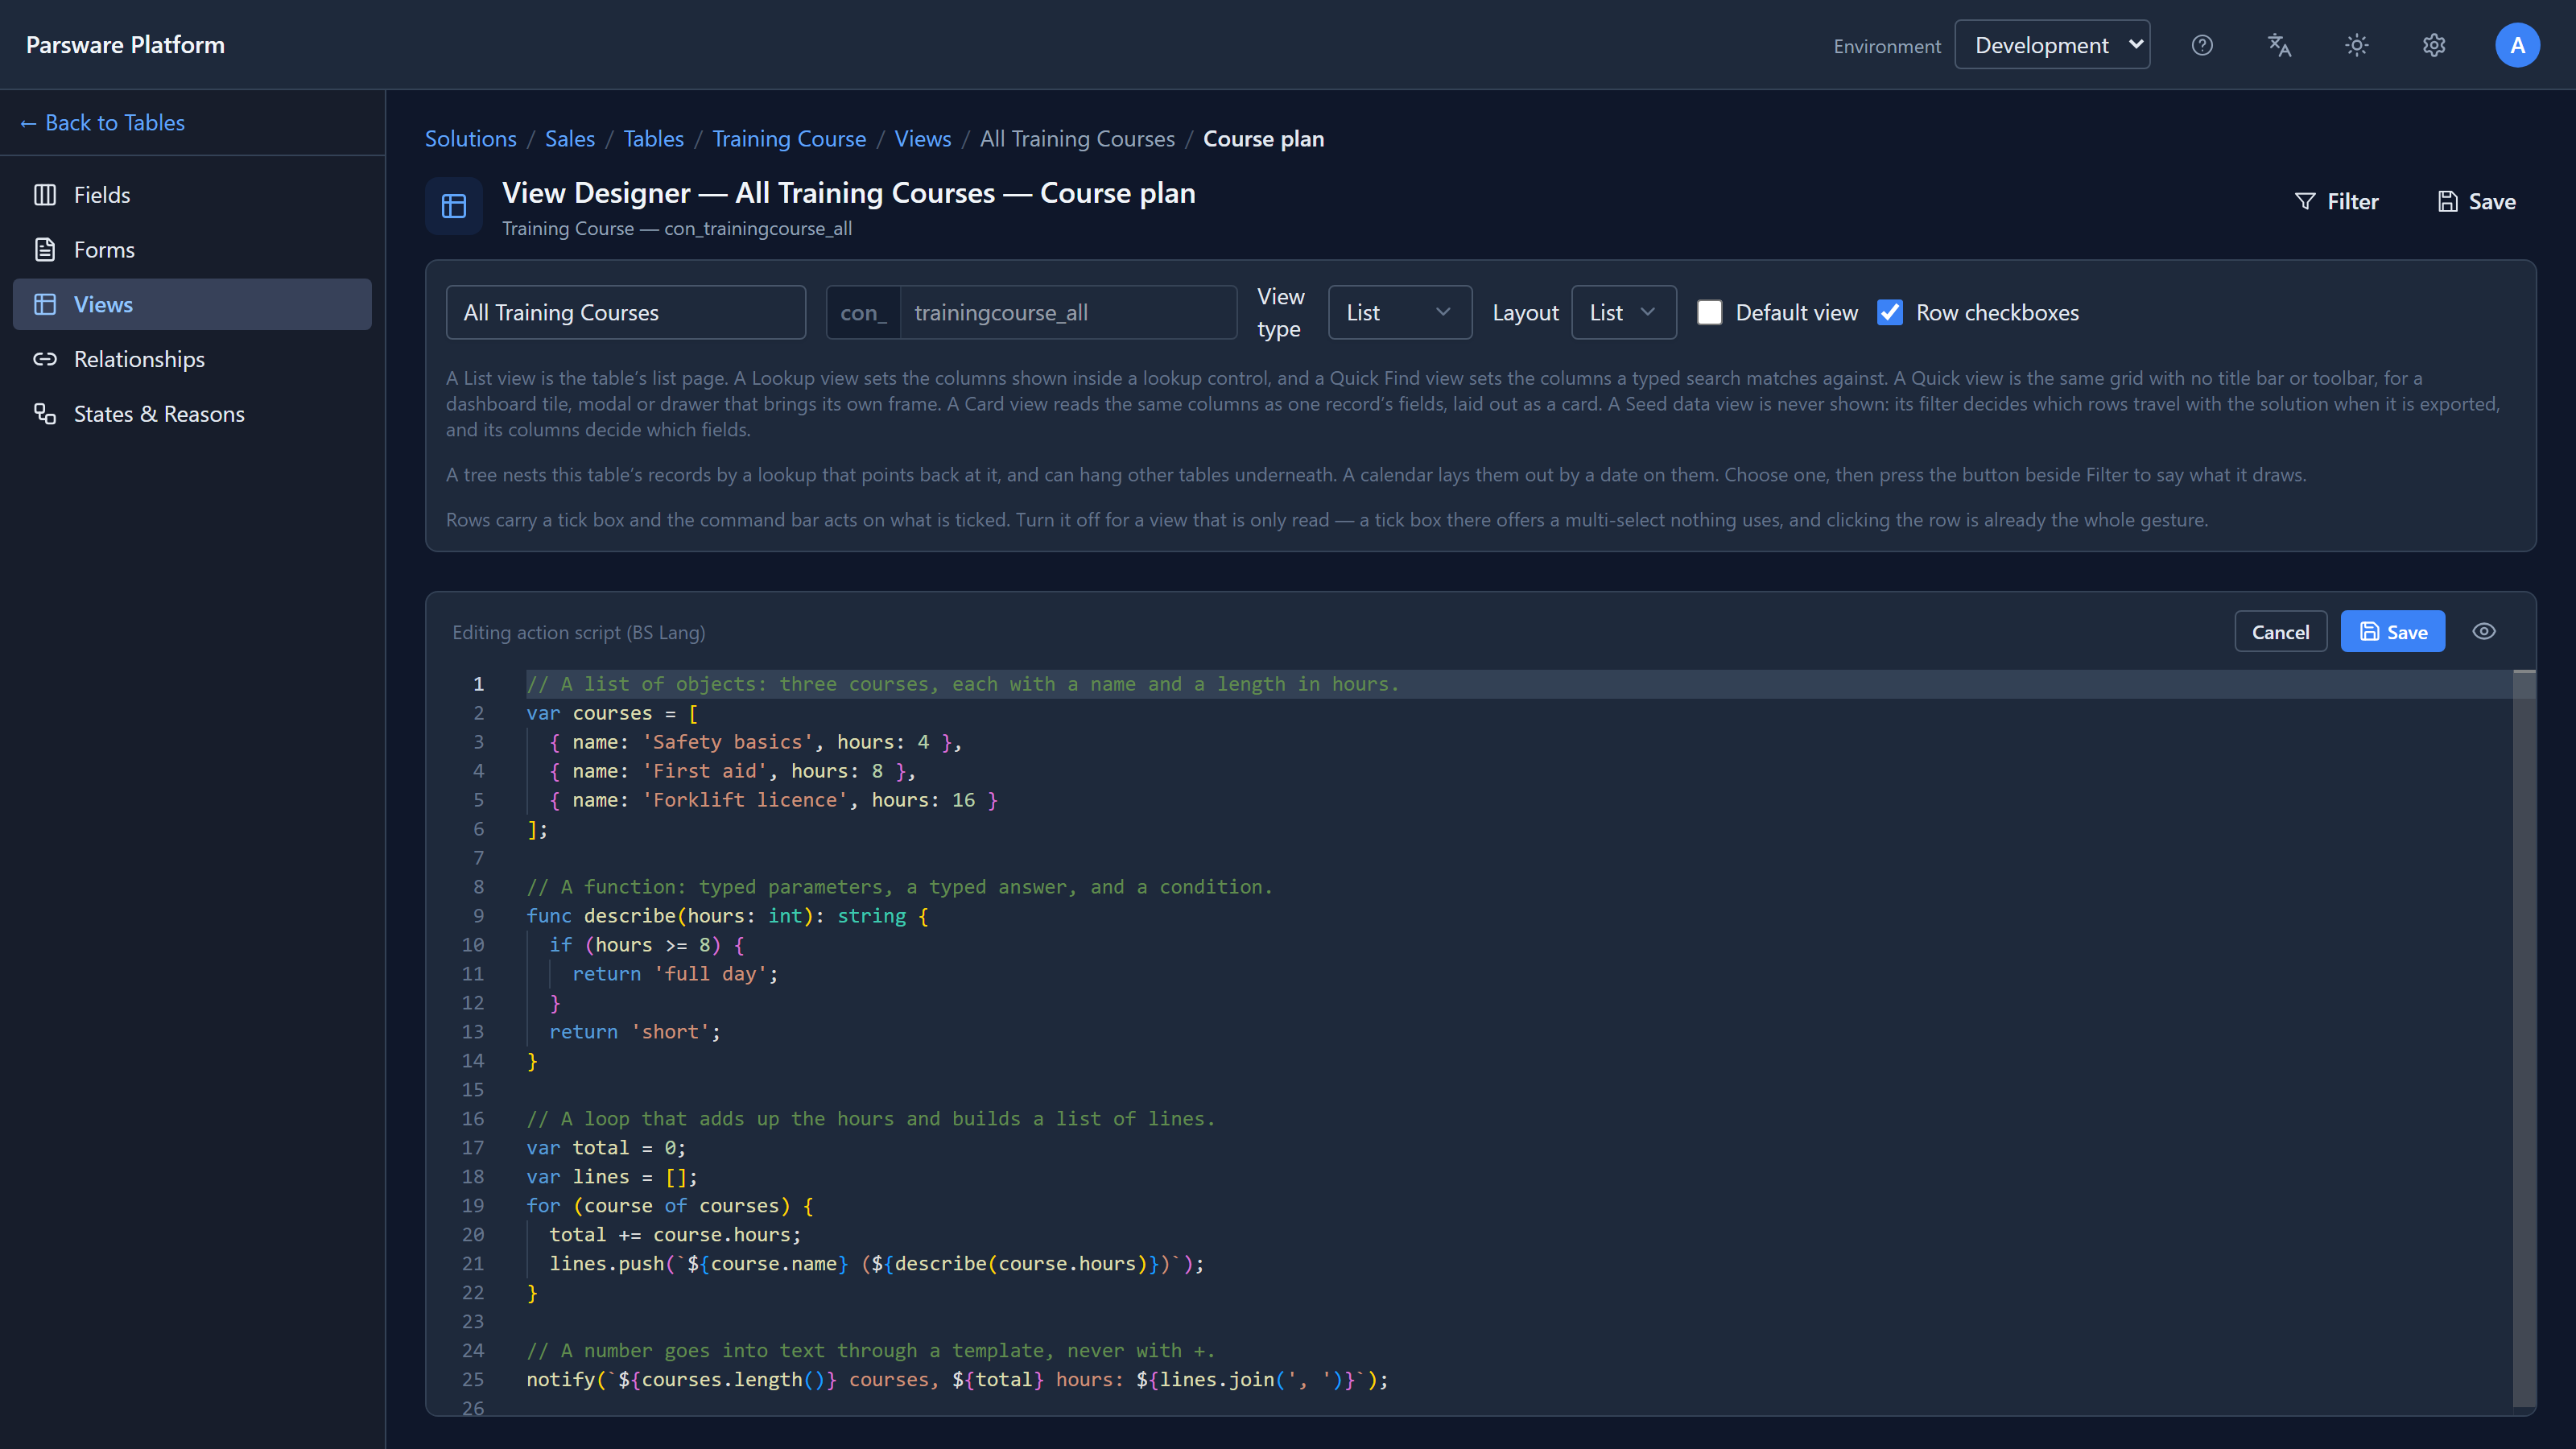Open States & Reasons in sidebar
Viewport: 2576px width, 1449px height.
[x=192, y=414]
